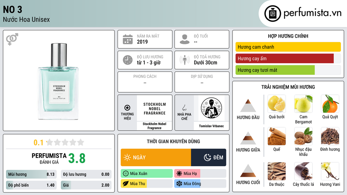Open the Cây thuốc lá note image
Image resolution: width=347 pixels, height=195 pixels.
pyautogui.click(x=303, y=171)
